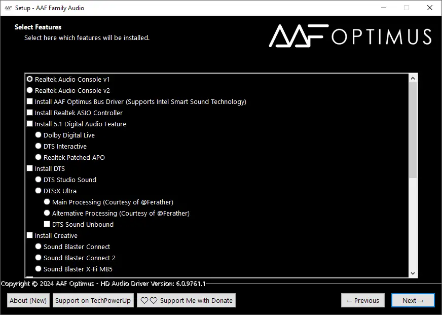The image size is (442, 315).
Task: Select DTS Studio Sound radio button
Action: [39, 180]
